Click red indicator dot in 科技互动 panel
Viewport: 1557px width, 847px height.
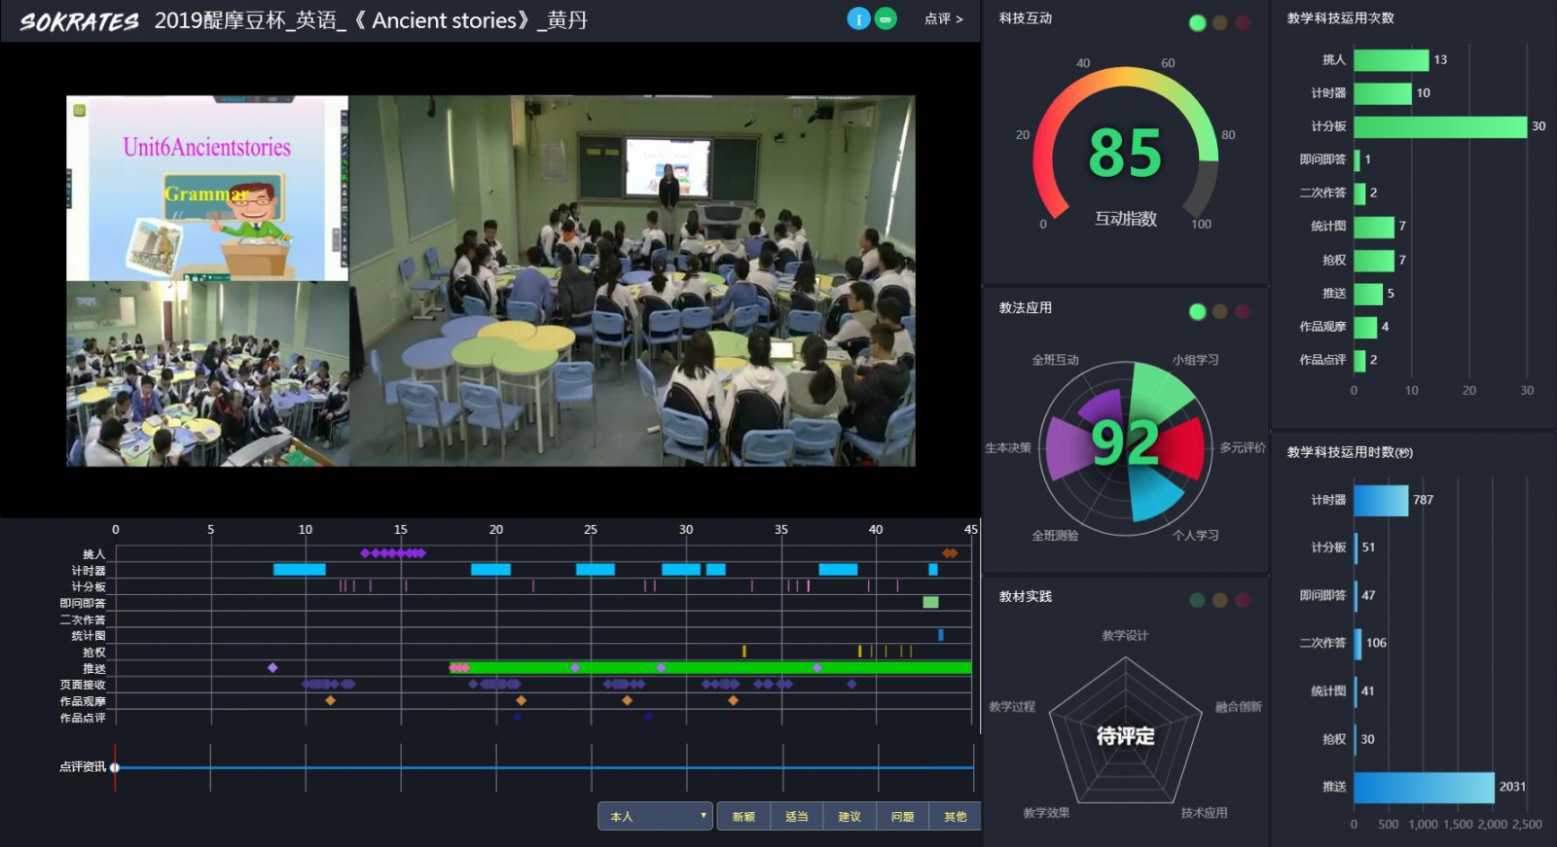pyautogui.click(x=1243, y=23)
